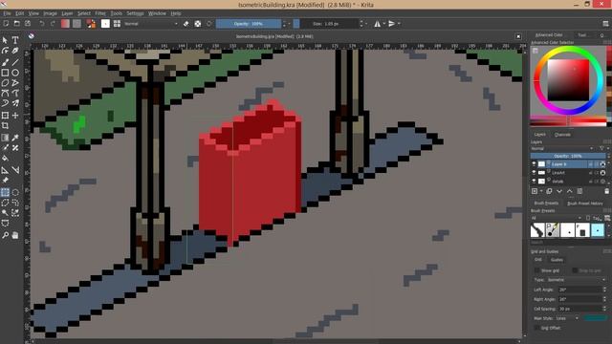Click the horizontal mirror tool icon
612x344 pixels.
pyautogui.click(x=377, y=24)
